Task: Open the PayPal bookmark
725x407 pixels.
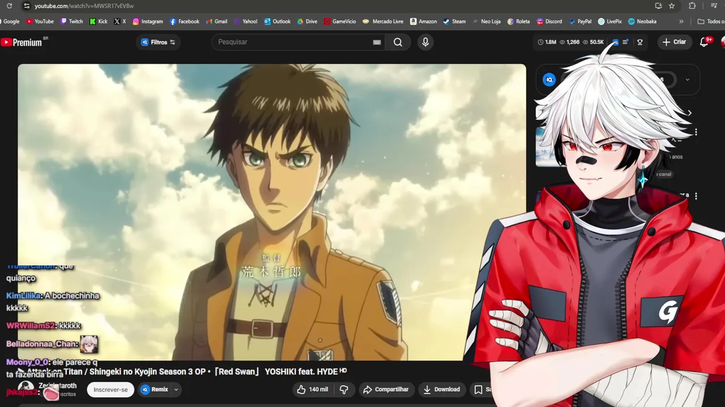Action: [579, 21]
